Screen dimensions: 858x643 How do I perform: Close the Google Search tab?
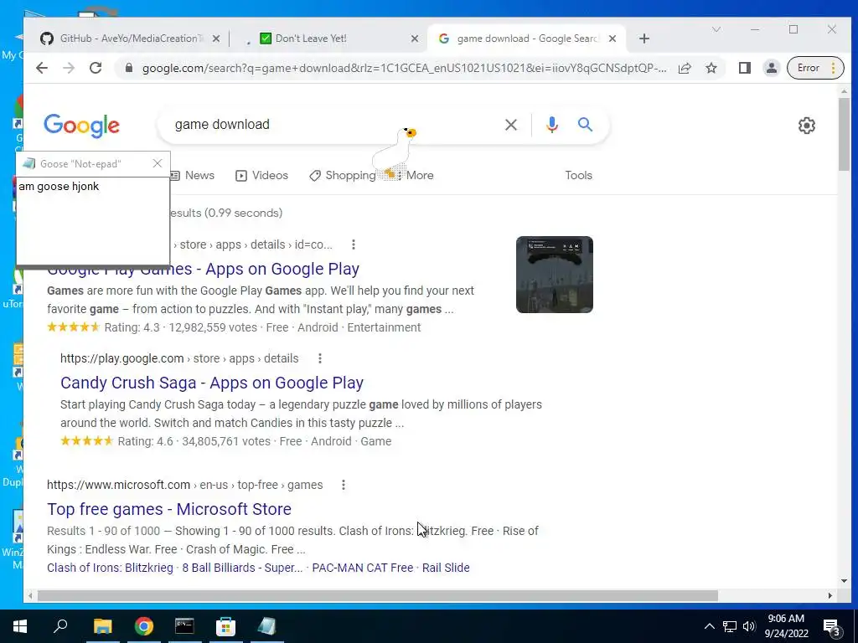[612, 39]
